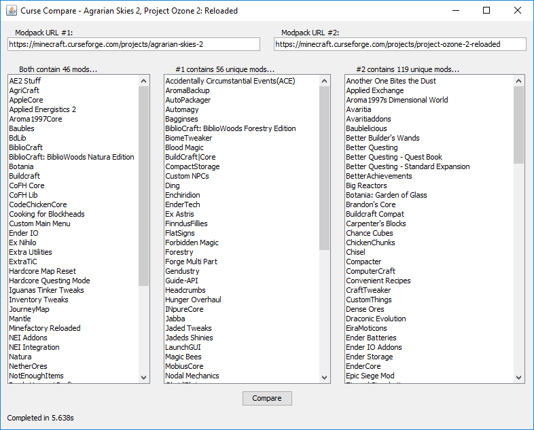Select 'Iguanas Tinker Tweaks' entry
Image resolution: width=534 pixels, height=430 pixels.
46,291
